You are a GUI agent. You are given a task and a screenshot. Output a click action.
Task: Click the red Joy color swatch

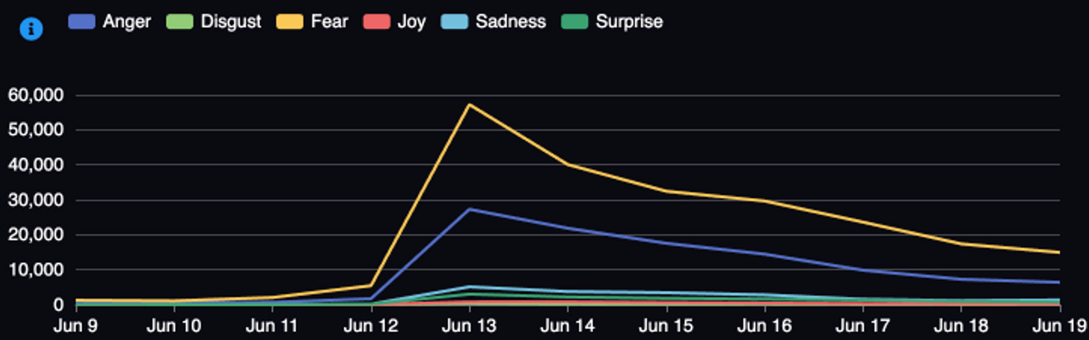click(377, 21)
